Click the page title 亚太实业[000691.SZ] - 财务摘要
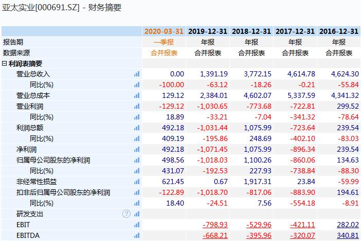The image size is (361, 241). pyautogui.click(x=62, y=8)
